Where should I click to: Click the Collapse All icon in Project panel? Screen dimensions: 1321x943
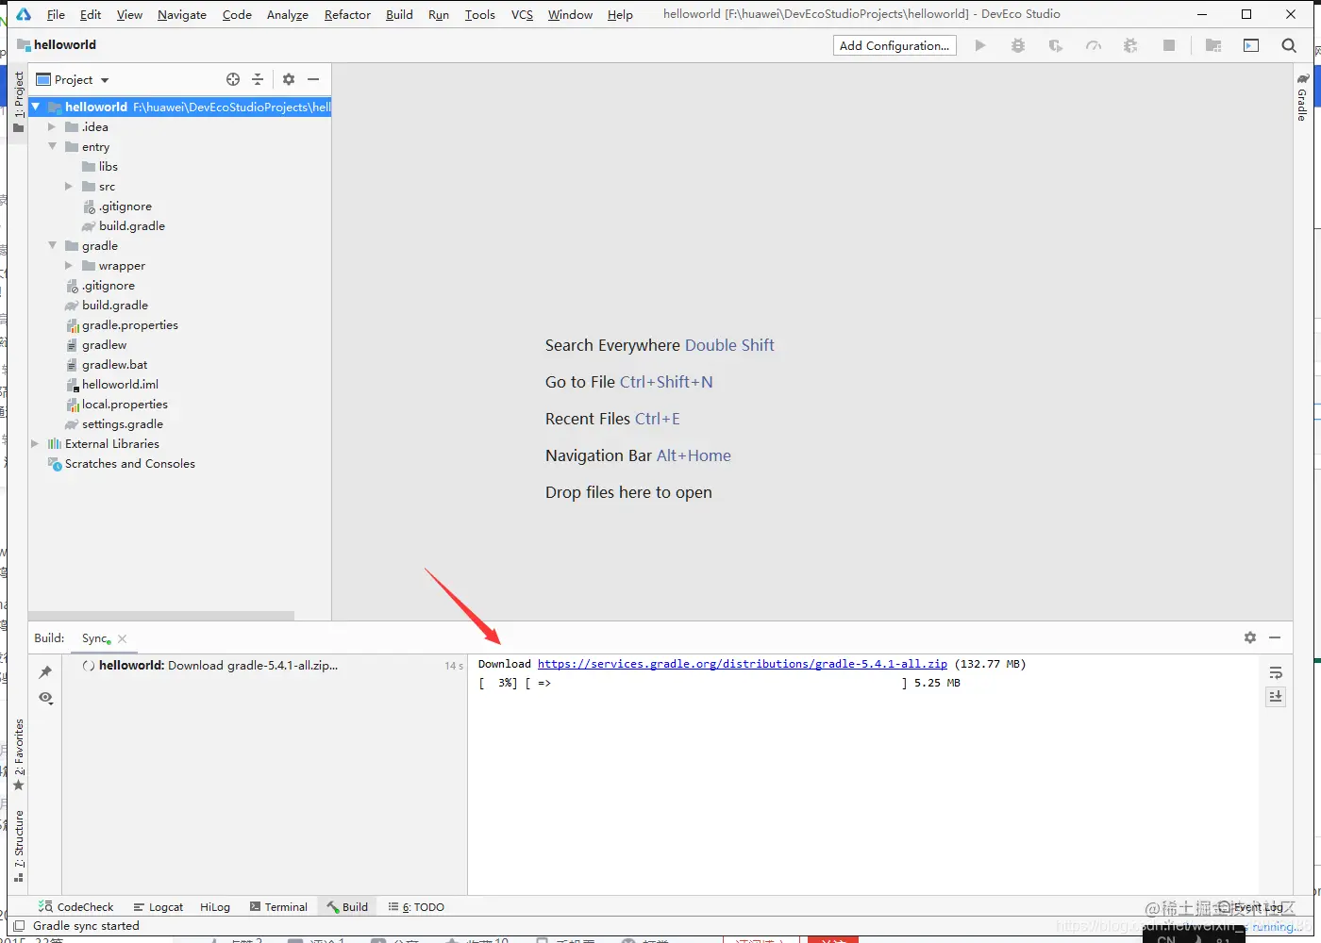point(258,79)
